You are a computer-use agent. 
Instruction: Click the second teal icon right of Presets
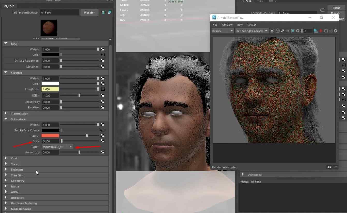pyautogui.click(x=109, y=12)
